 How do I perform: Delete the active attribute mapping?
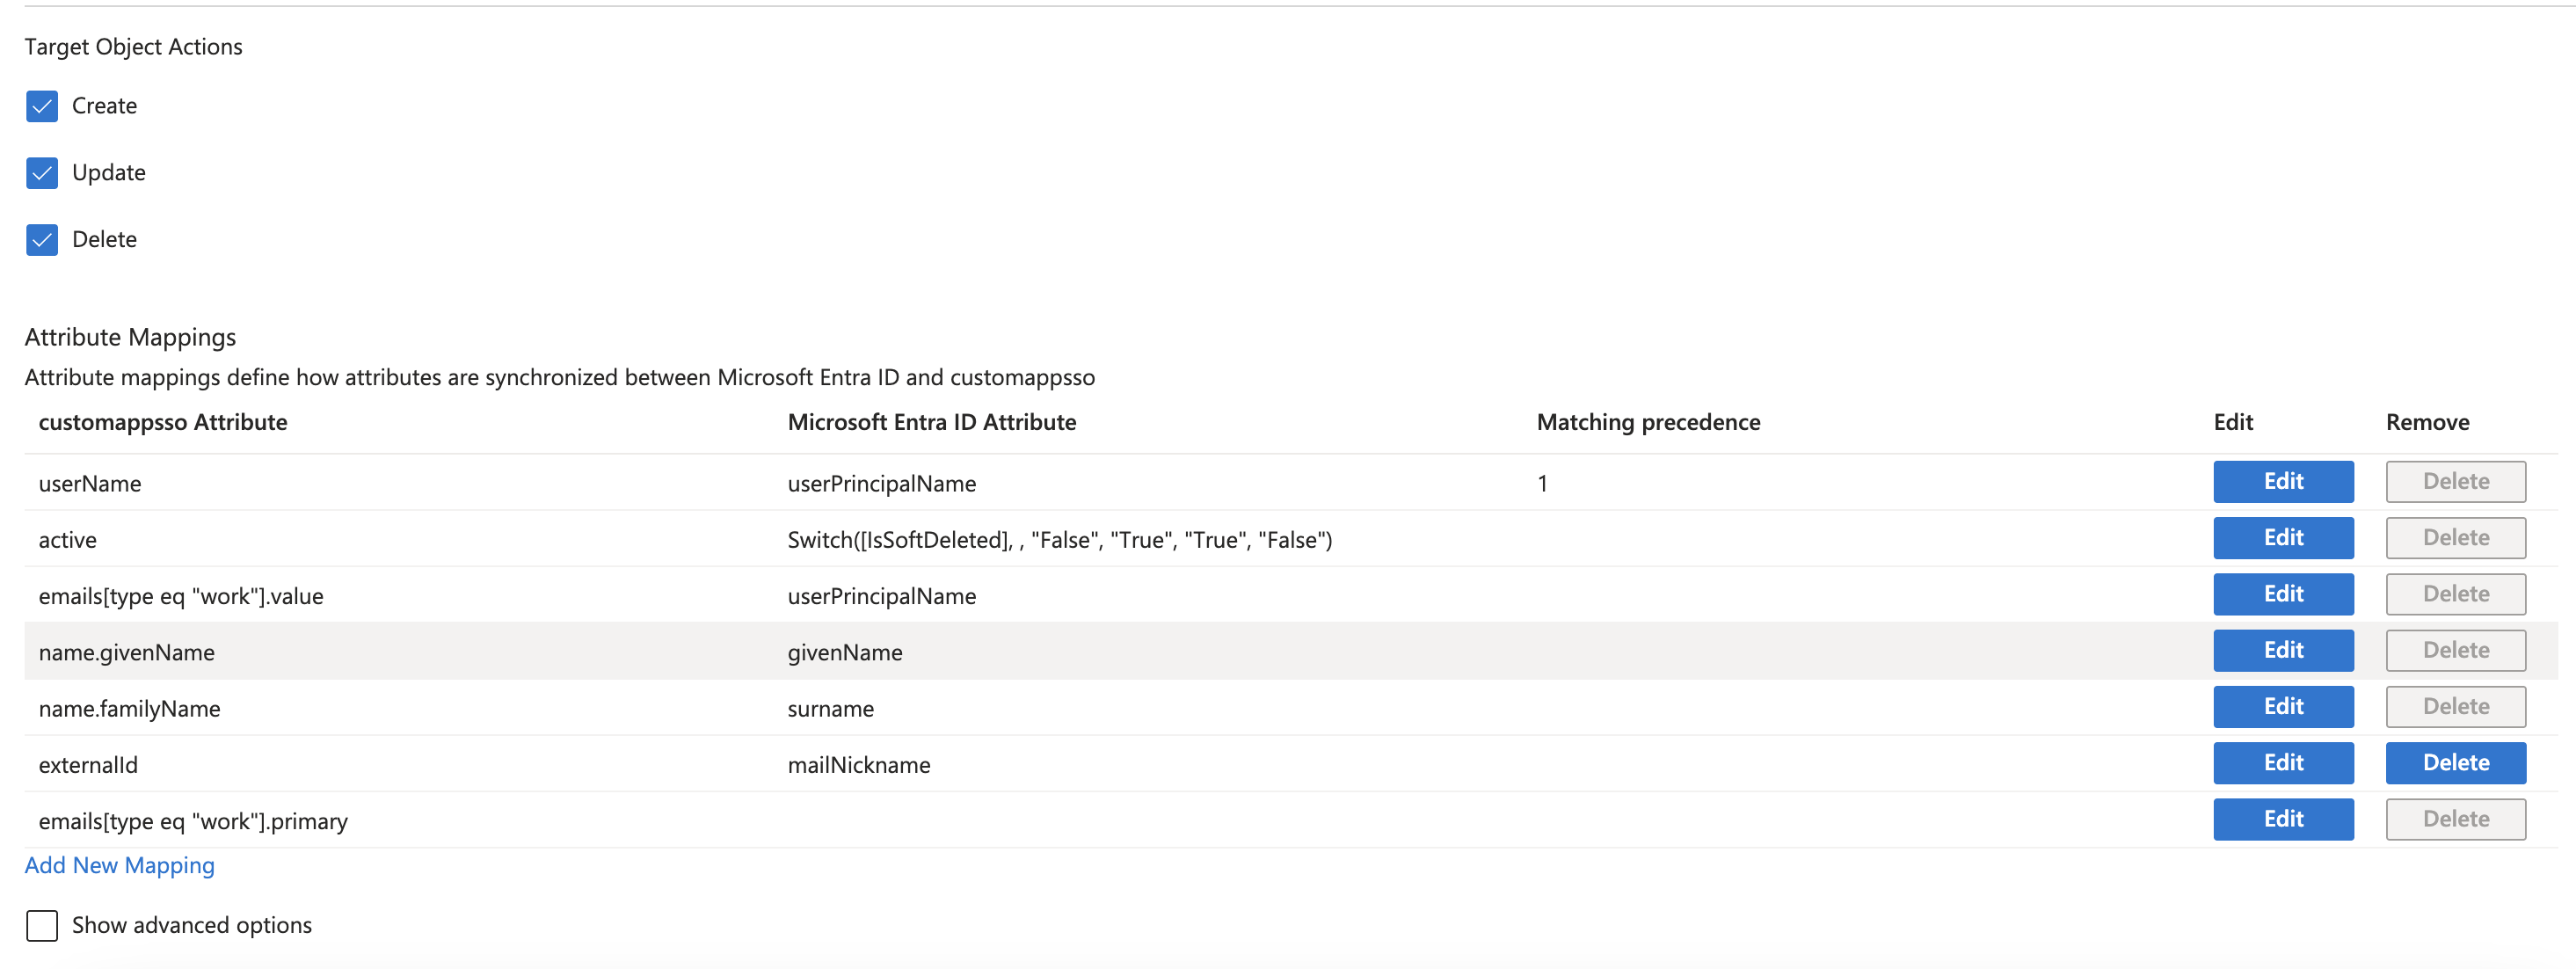(2456, 537)
